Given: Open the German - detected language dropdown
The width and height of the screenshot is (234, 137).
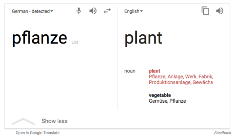Looking at the screenshot, I should 33,11.
